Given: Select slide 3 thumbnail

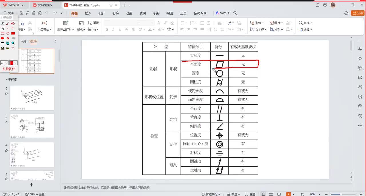Looking at the screenshot, I should (32, 126).
